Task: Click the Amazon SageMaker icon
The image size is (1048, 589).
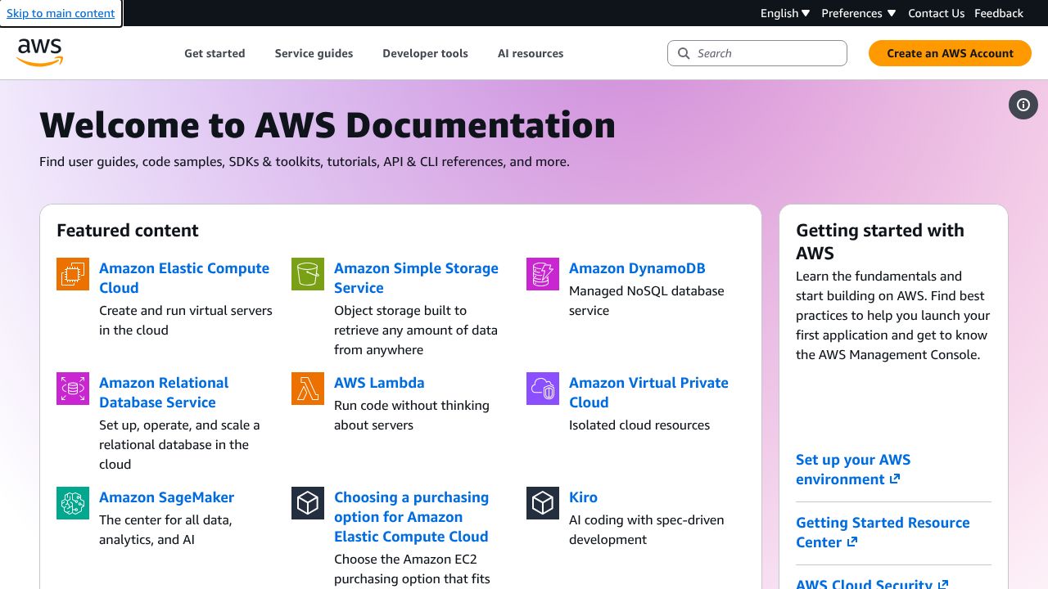Action: (x=73, y=503)
